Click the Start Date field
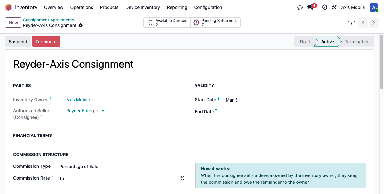 pyautogui.click(x=231, y=100)
